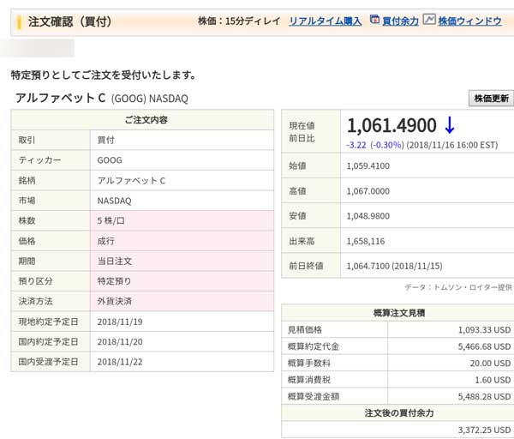The width and height of the screenshot is (514, 439).
Task: Click the 買付余力 calculator icon
Action: click(x=374, y=20)
